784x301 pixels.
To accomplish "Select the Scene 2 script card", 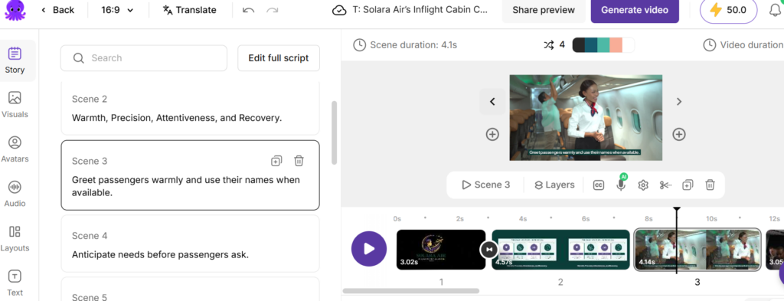I will (190, 109).
